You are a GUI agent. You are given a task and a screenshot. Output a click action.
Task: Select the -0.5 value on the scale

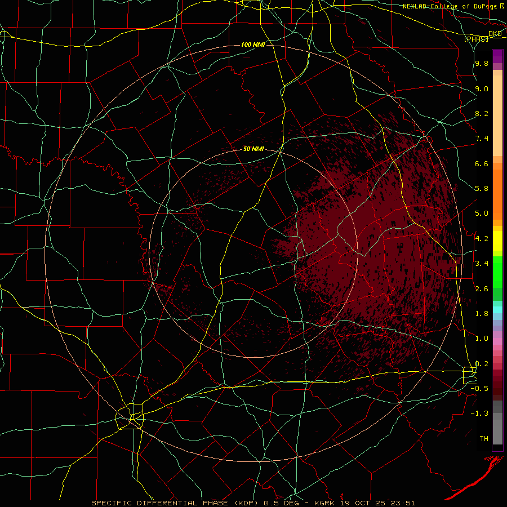click(479, 389)
